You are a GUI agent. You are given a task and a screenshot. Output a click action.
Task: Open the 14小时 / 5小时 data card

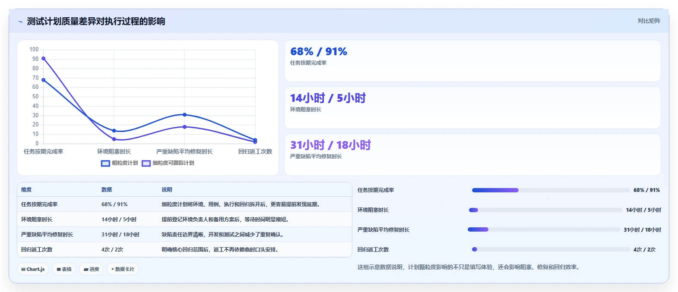coord(472,108)
